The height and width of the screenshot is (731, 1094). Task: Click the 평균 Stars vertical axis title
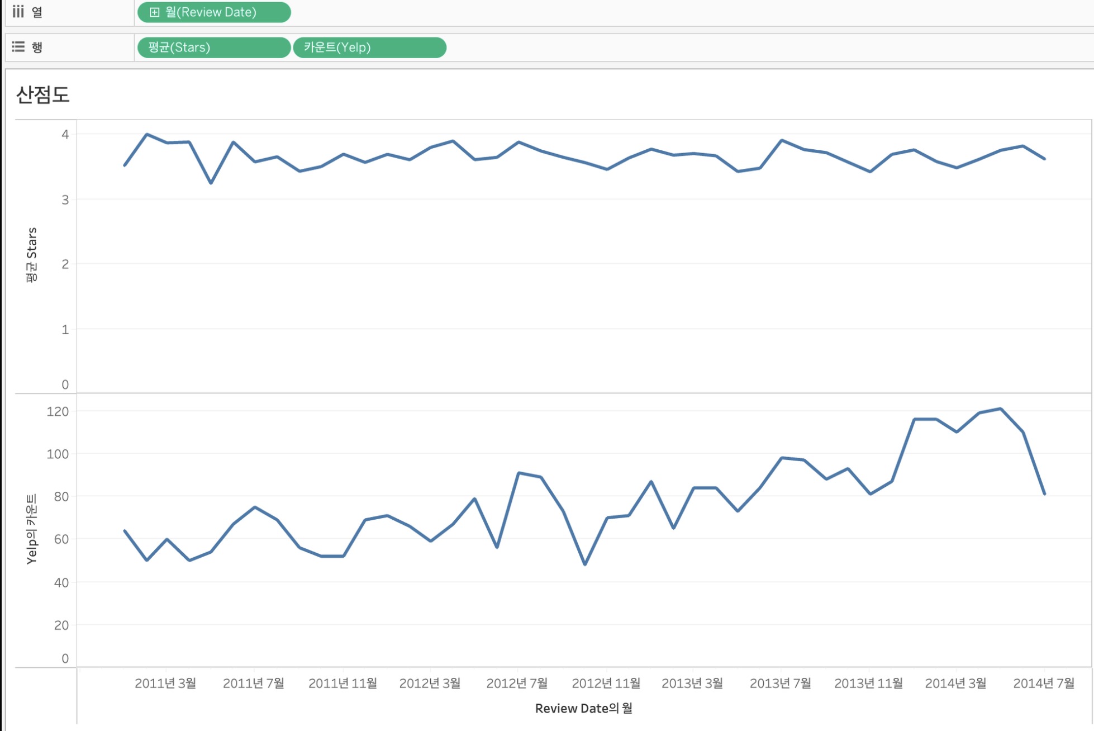pyautogui.click(x=32, y=255)
